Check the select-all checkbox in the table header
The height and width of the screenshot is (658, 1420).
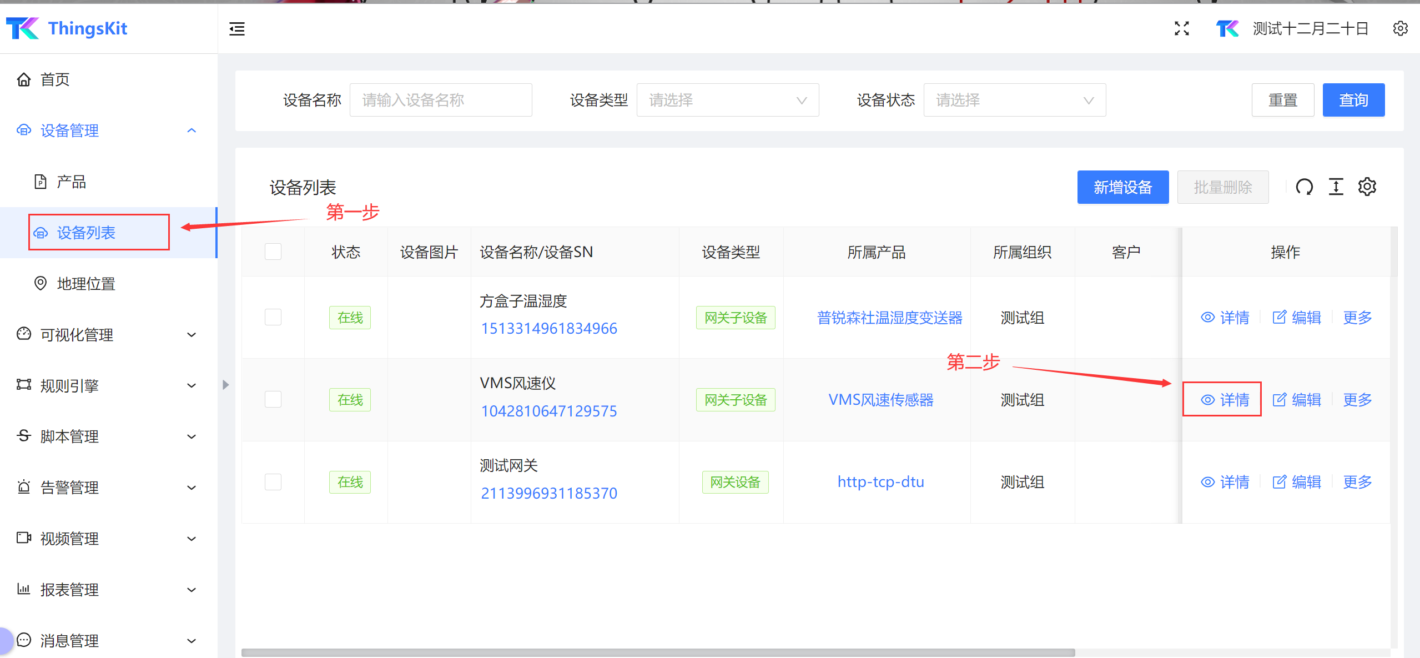coord(273,252)
